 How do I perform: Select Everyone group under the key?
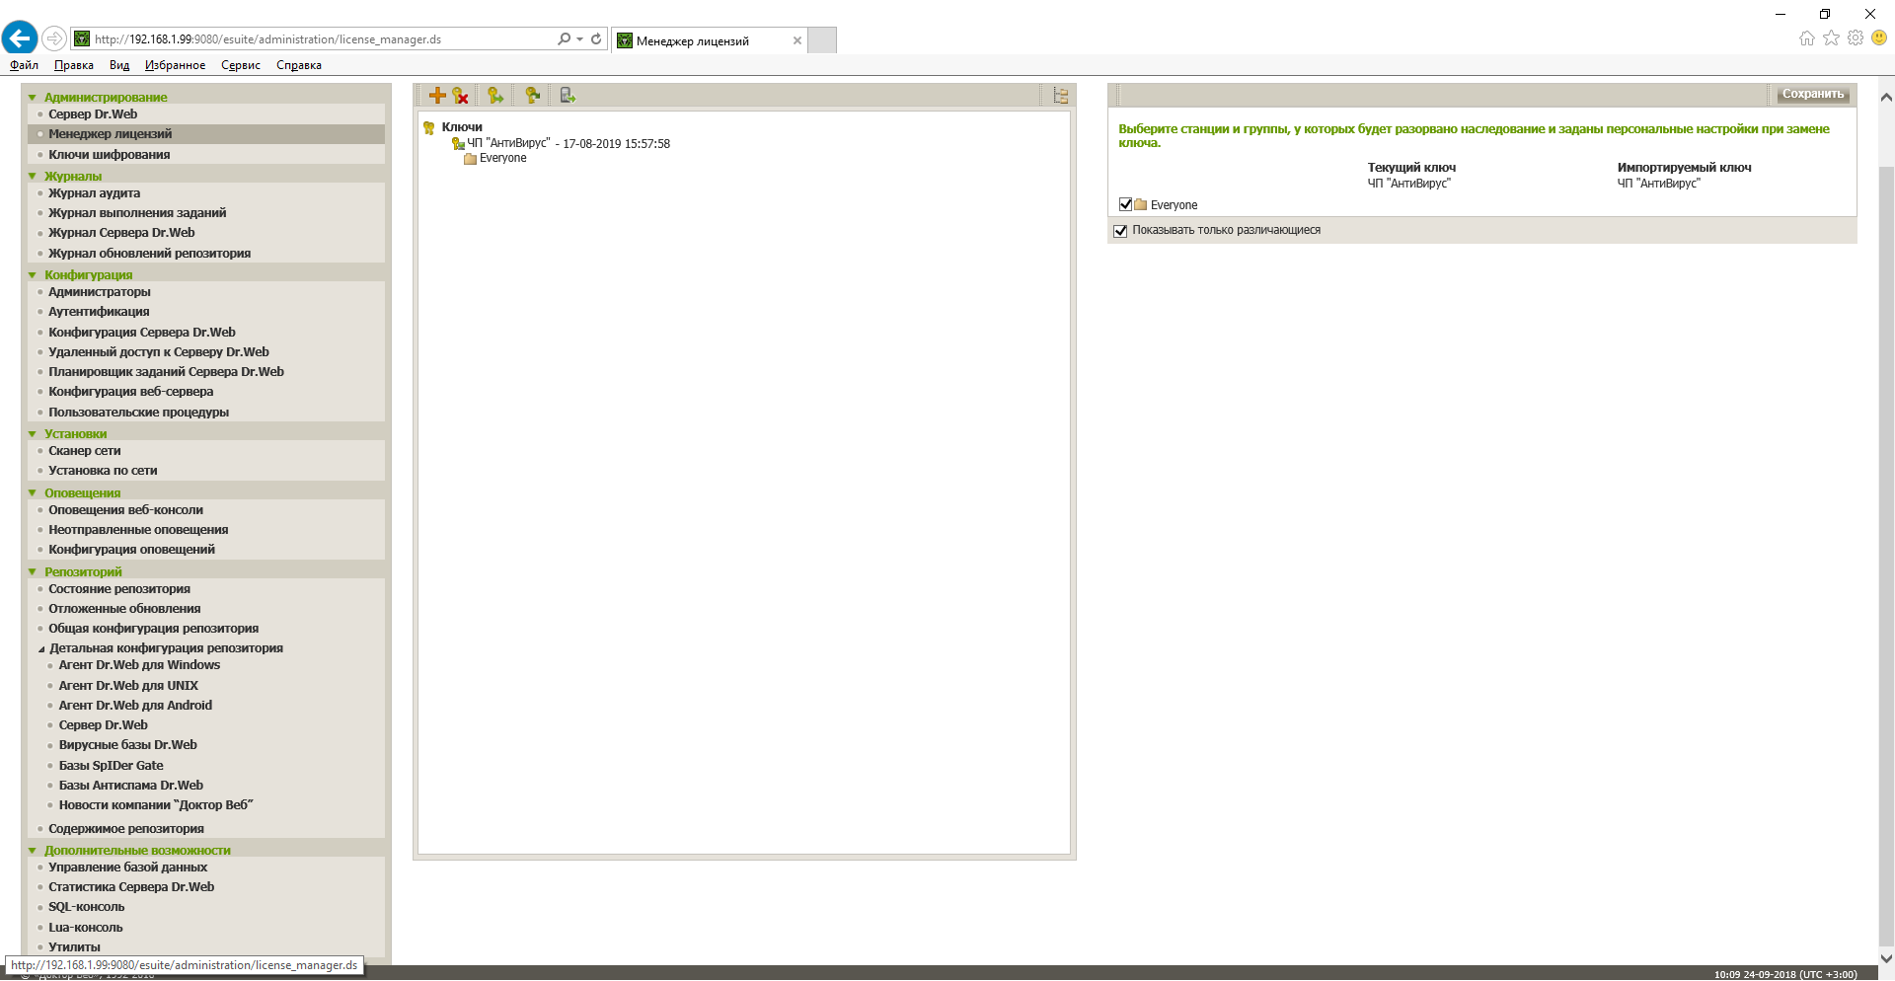click(x=503, y=159)
